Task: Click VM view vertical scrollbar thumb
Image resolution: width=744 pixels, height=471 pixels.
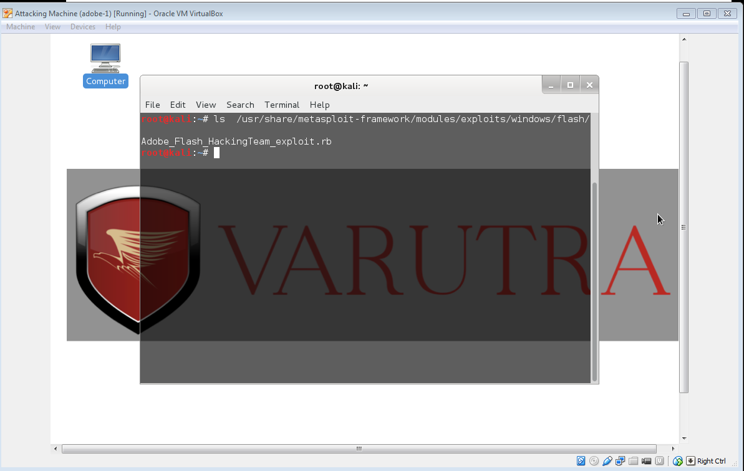Action: [684, 227]
